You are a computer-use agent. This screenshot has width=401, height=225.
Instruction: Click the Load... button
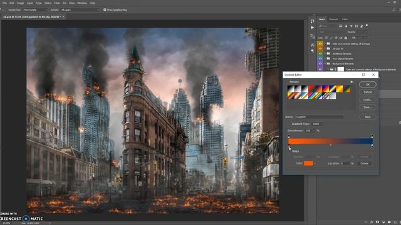(x=368, y=100)
